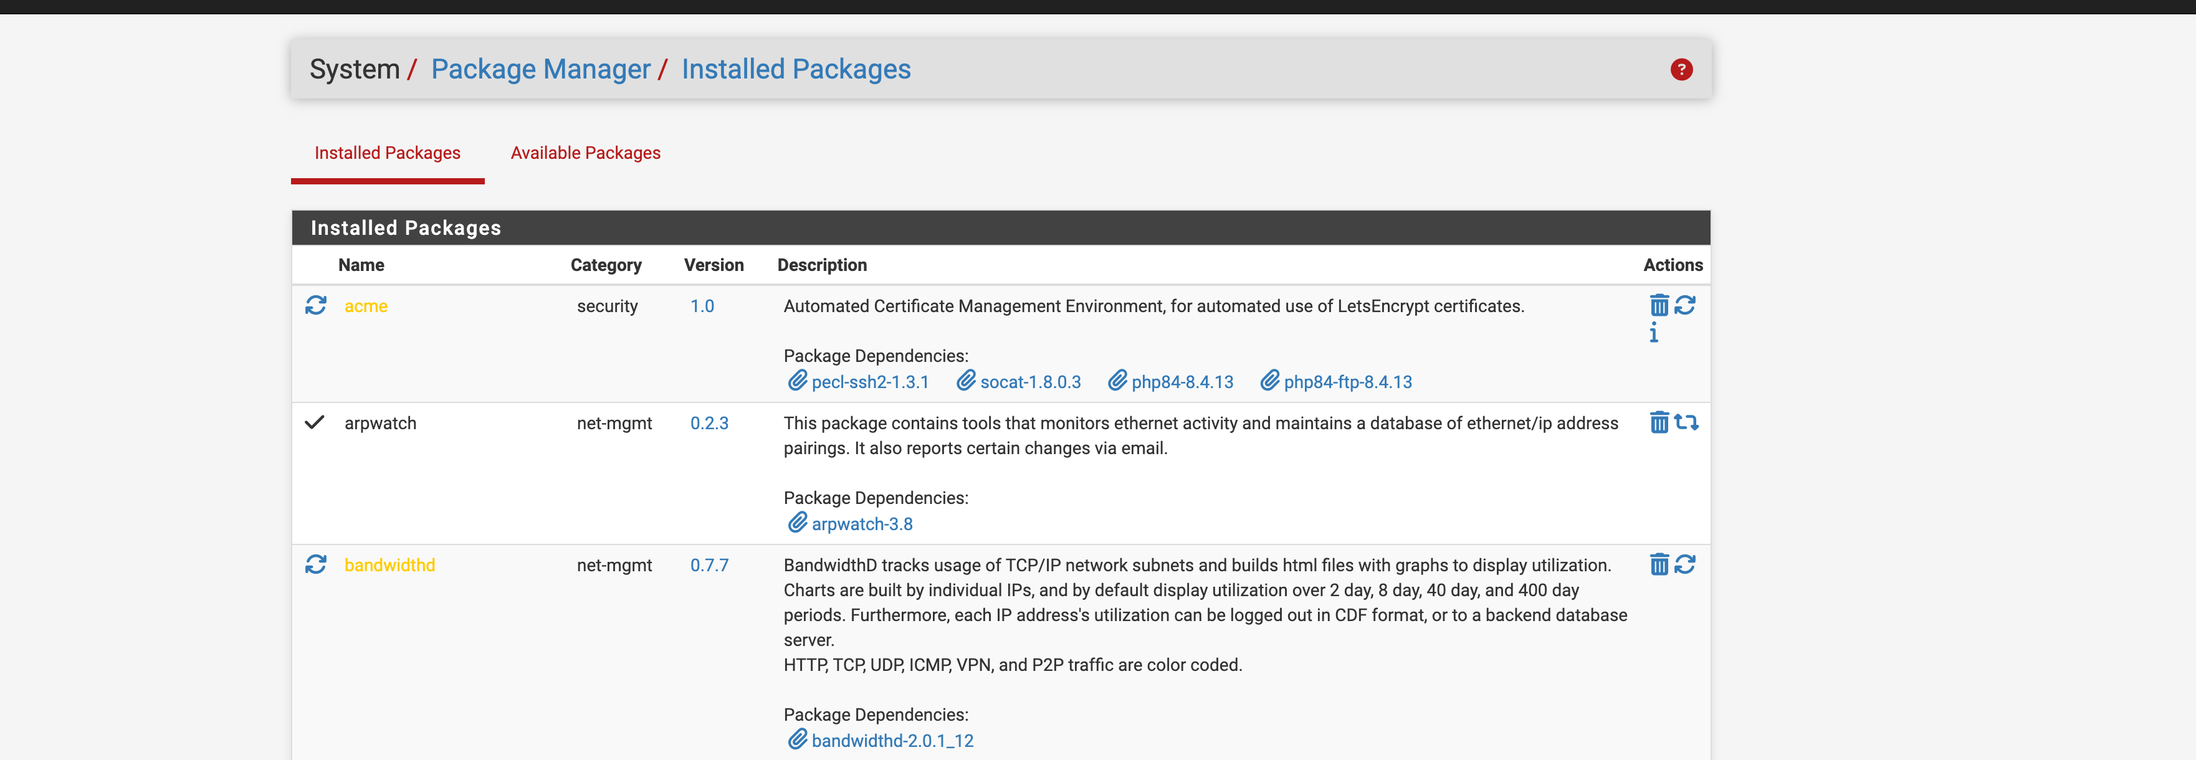Reinstall the arpwatch package via retweet icon

(x=1686, y=422)
